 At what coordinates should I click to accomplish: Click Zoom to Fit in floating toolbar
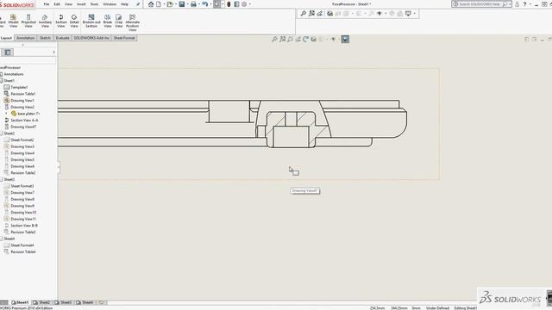304,14
